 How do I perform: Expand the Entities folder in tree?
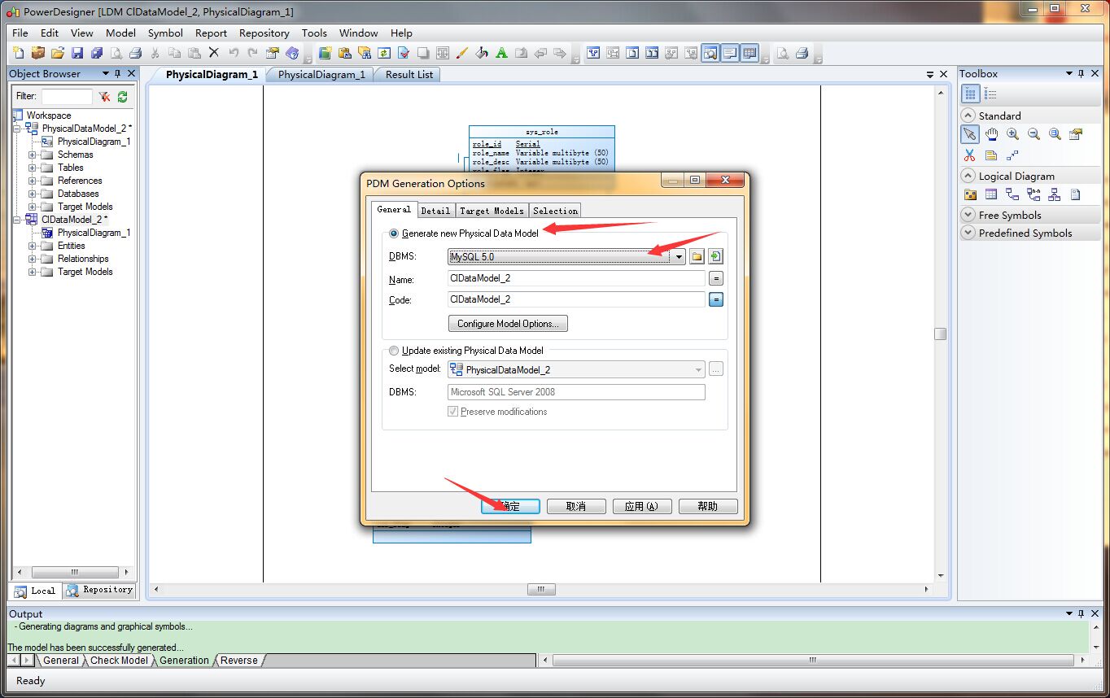click(x=33, y=246)
